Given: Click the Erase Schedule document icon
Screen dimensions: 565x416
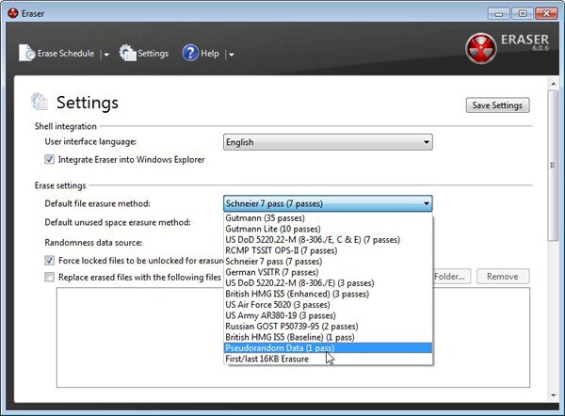Looking at the screenshot, I should pyautogui.click(x=27, y=53).
